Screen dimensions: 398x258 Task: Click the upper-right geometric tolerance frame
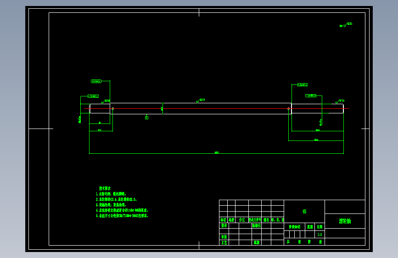pos(303,85)
